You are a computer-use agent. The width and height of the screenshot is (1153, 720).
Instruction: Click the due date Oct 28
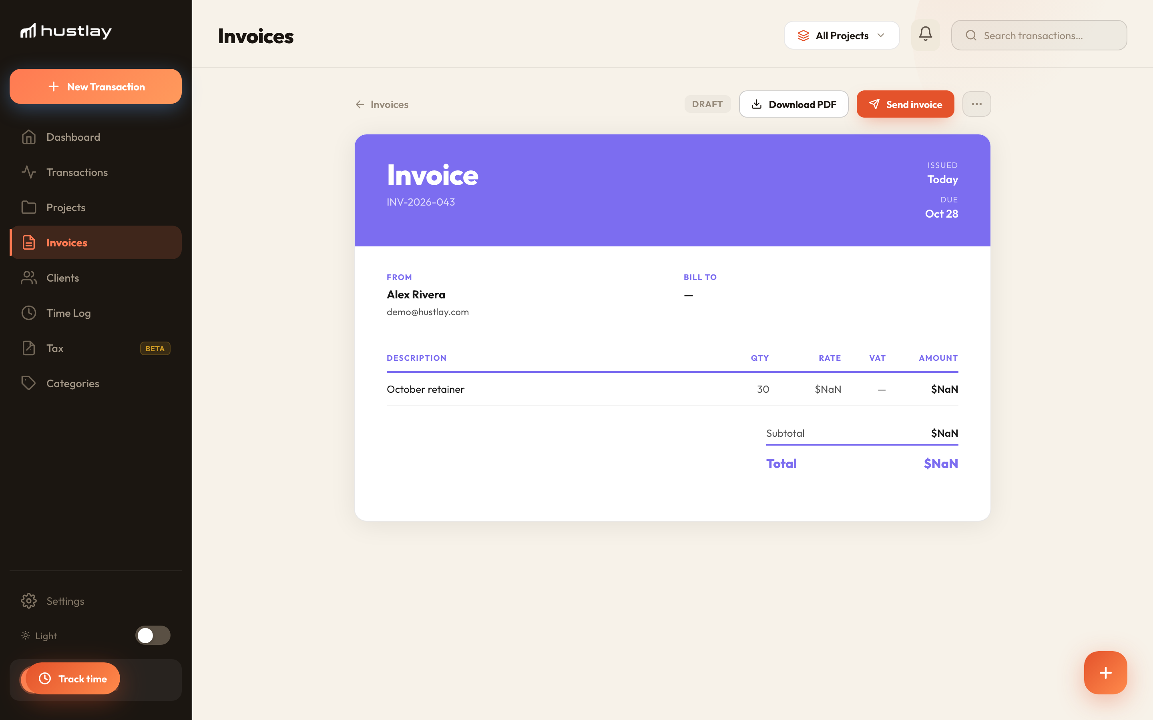point(942,214)
